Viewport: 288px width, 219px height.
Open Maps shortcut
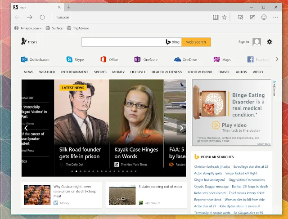222,59
